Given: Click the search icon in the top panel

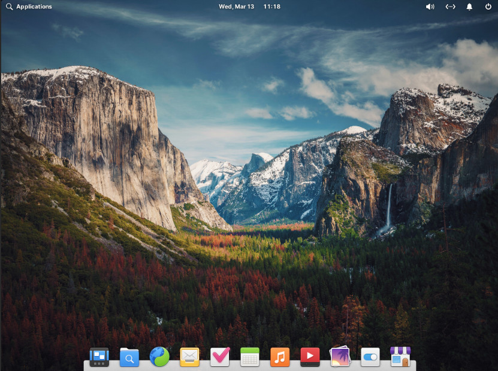Looking at the screenshot, I should [8, 7].
